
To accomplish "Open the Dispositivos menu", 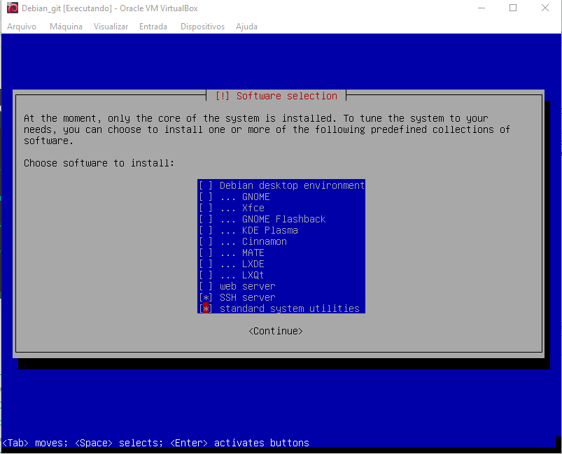I will click(x=202, y=27).
